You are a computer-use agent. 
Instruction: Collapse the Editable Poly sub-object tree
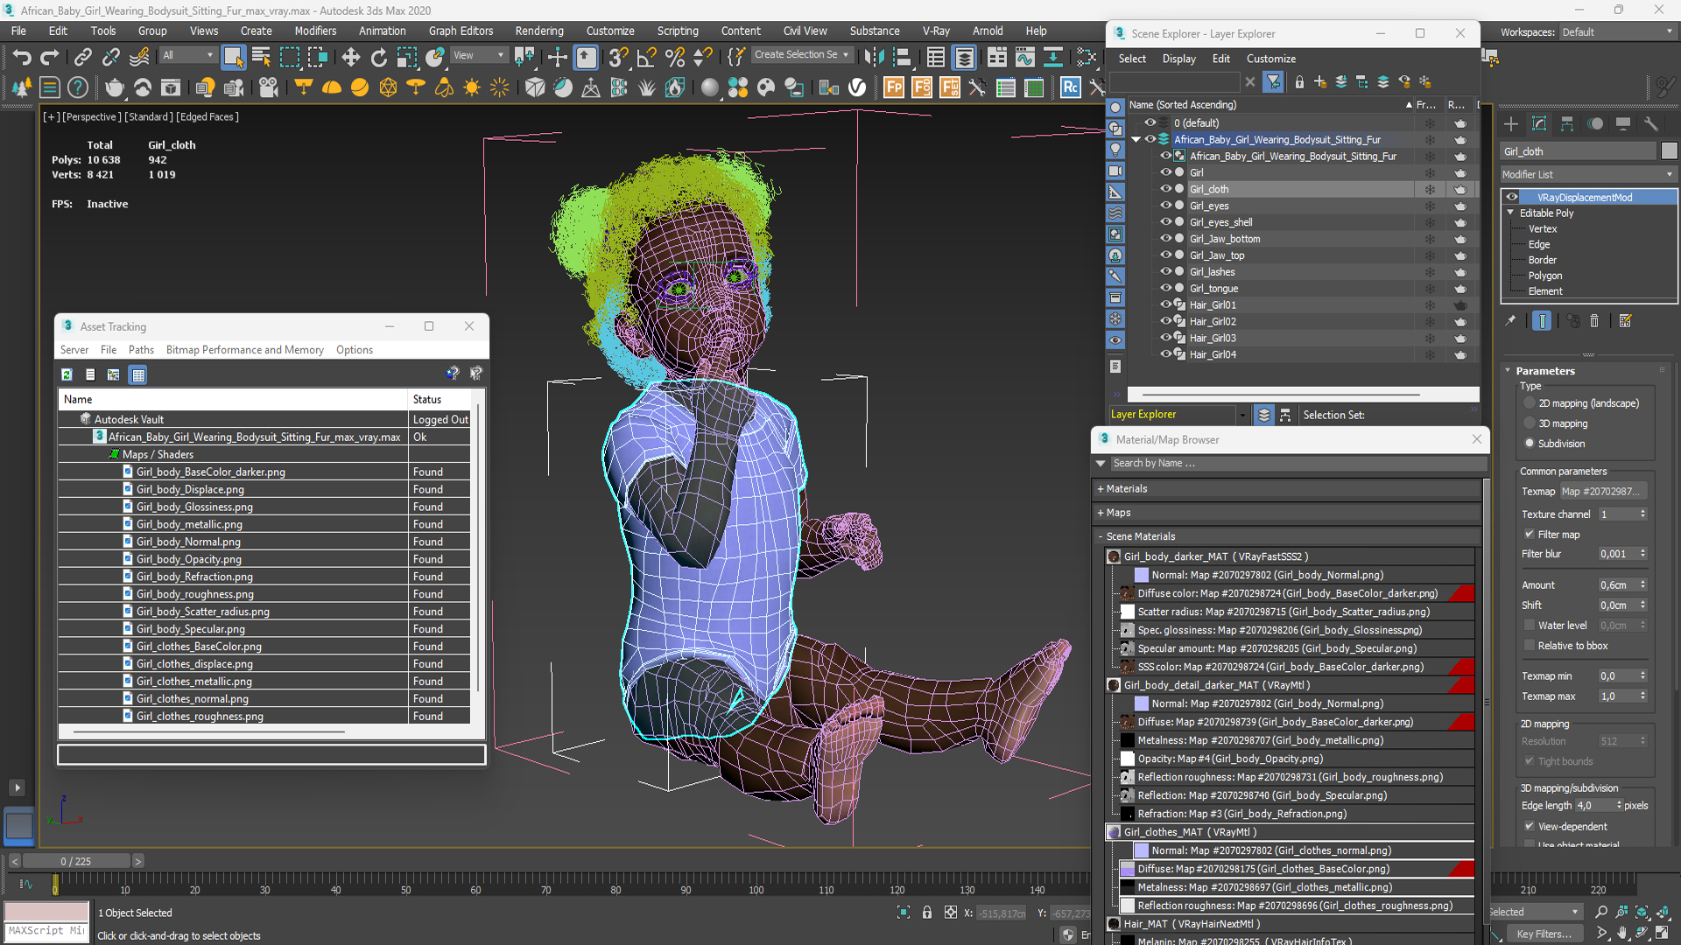point(1510,213)
